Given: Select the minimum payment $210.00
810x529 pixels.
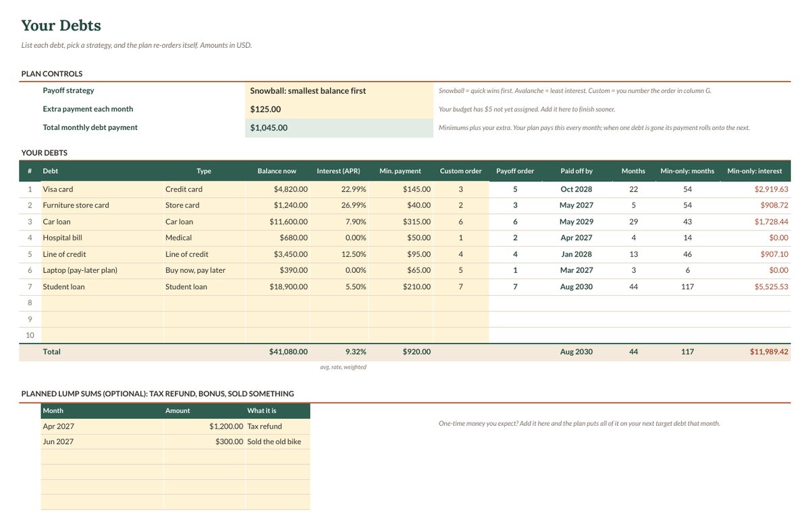Looking at the screenshot, I should pyautogui.click(x=401, y=286).
